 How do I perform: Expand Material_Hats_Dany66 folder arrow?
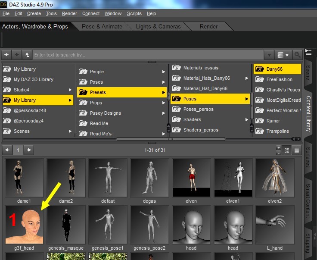pyautogui.click(x=247, y=78)
